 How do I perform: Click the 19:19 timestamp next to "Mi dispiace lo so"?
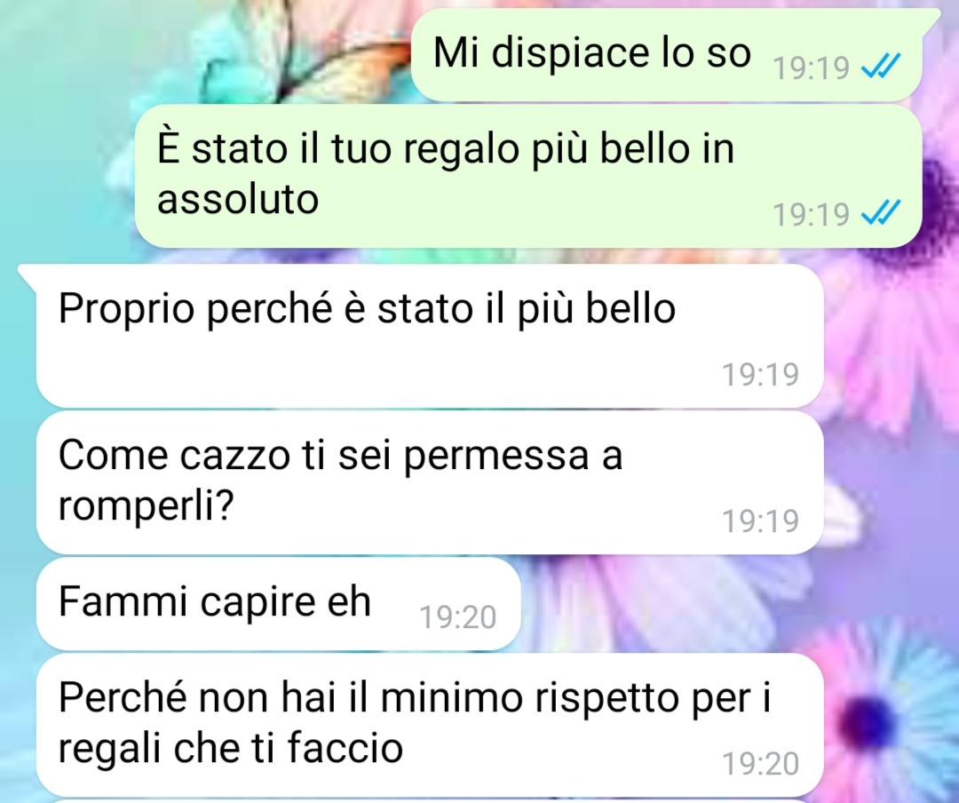(x=811, y=68)
